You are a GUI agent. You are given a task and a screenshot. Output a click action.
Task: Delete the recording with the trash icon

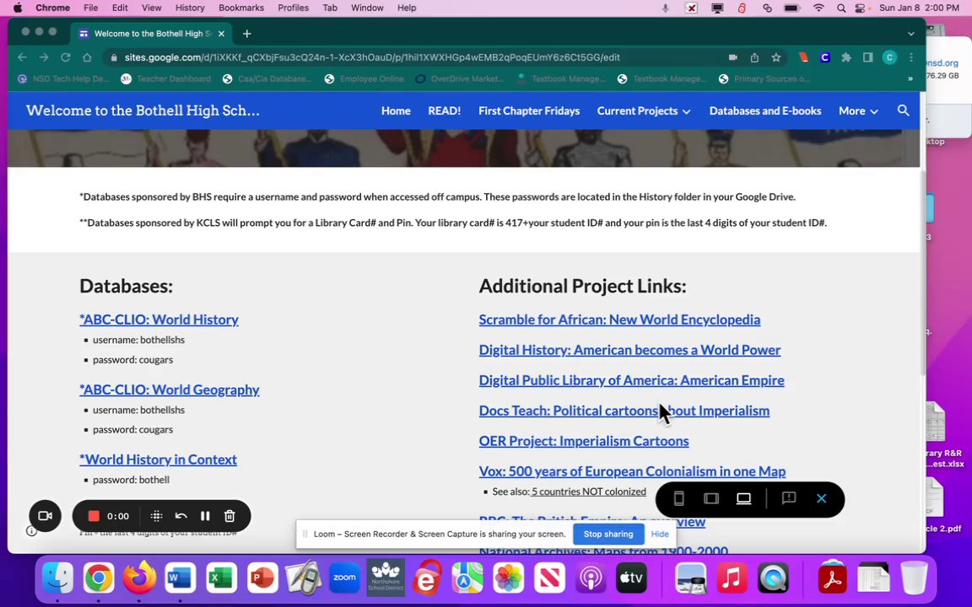pos(229,516)
